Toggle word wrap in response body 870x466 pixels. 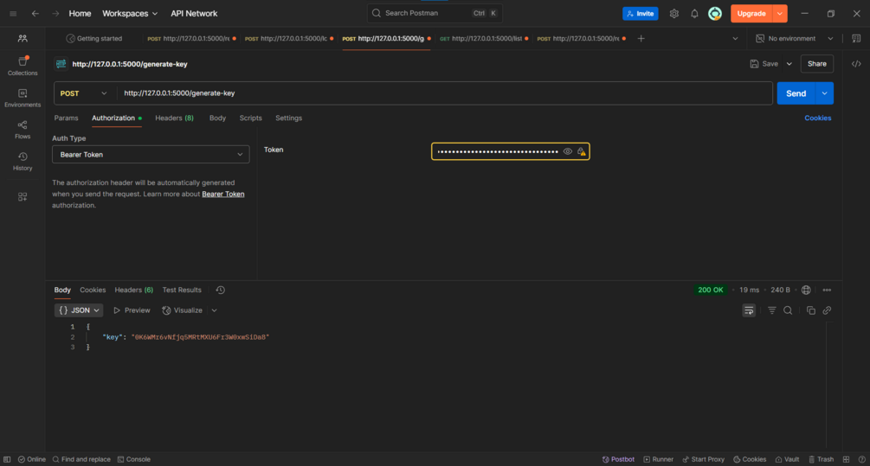[749, 310]
